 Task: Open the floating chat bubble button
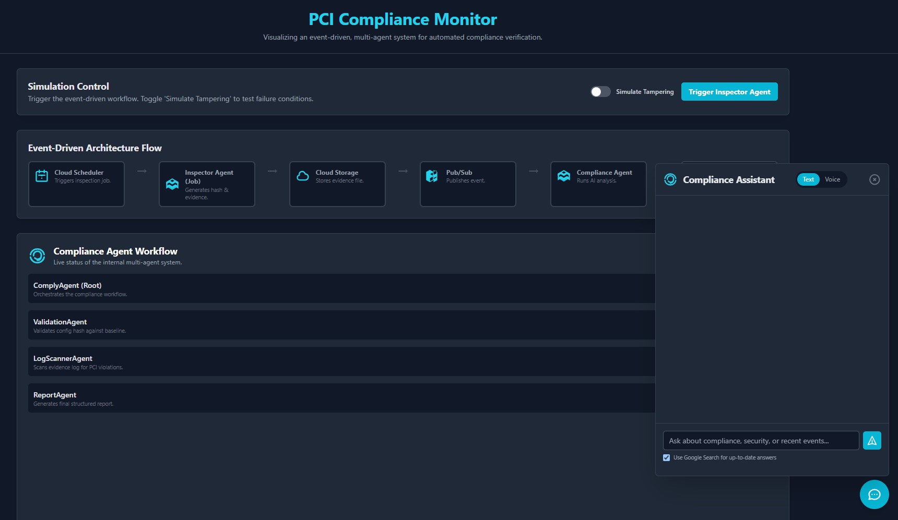(874, 494)
